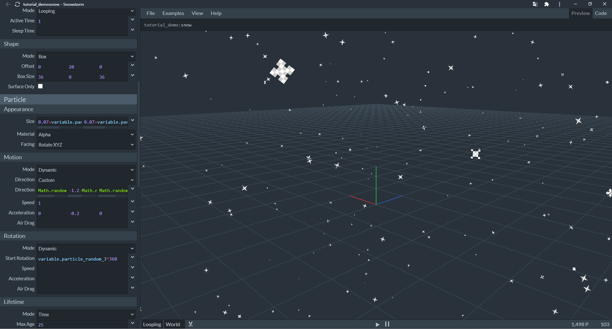Screen dimensions: 612x329
Task: Expand the Motion Acceleration options arrow
Action: pyautogui.click(x=133, y=212)
